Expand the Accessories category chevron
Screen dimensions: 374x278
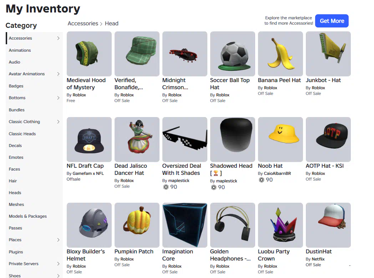(58, 38)
